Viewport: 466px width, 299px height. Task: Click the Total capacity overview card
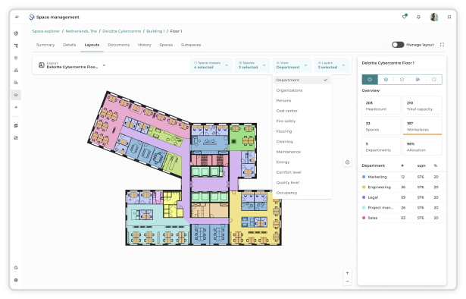[422, 105]
